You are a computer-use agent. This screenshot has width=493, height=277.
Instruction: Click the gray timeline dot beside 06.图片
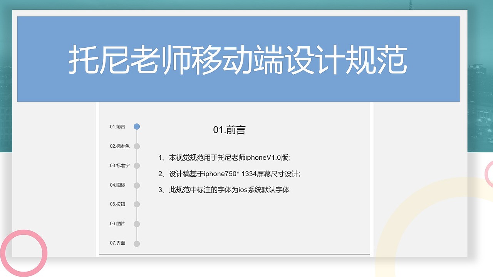coord(137,224)
